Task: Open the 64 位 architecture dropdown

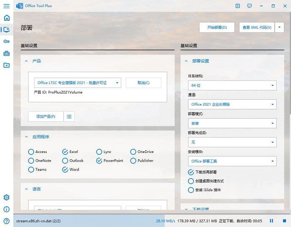Action: click(232, 85)
